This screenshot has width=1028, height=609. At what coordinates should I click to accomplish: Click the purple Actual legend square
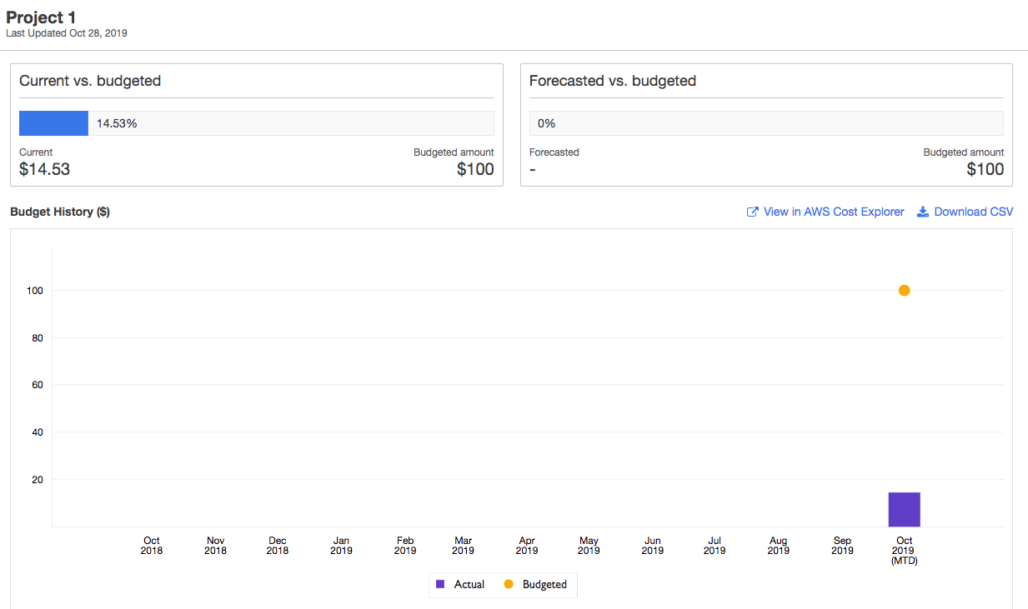coord(440,585)
